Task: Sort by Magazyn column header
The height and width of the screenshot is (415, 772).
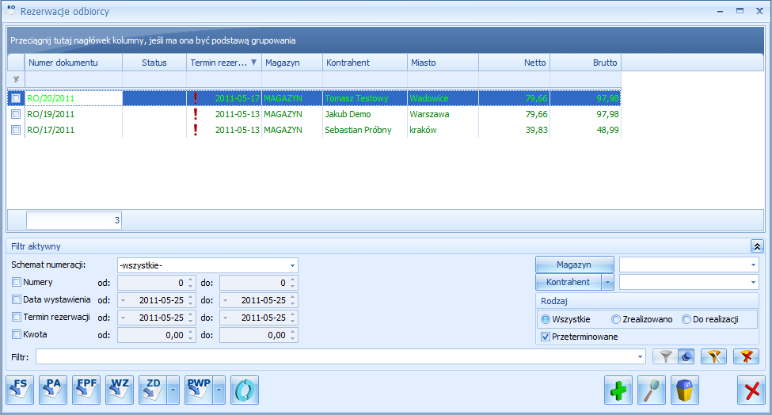Action: (x=292, y=63)
